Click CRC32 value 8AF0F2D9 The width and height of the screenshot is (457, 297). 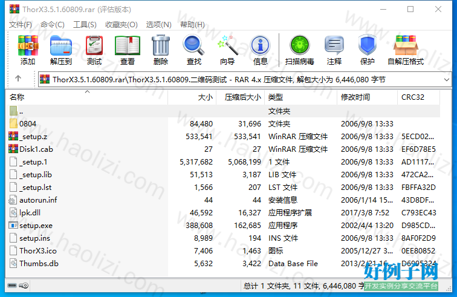[418, 238]
